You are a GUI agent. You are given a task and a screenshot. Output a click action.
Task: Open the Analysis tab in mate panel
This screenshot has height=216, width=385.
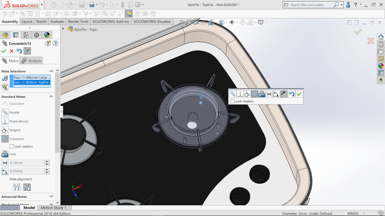coord(32,61)
